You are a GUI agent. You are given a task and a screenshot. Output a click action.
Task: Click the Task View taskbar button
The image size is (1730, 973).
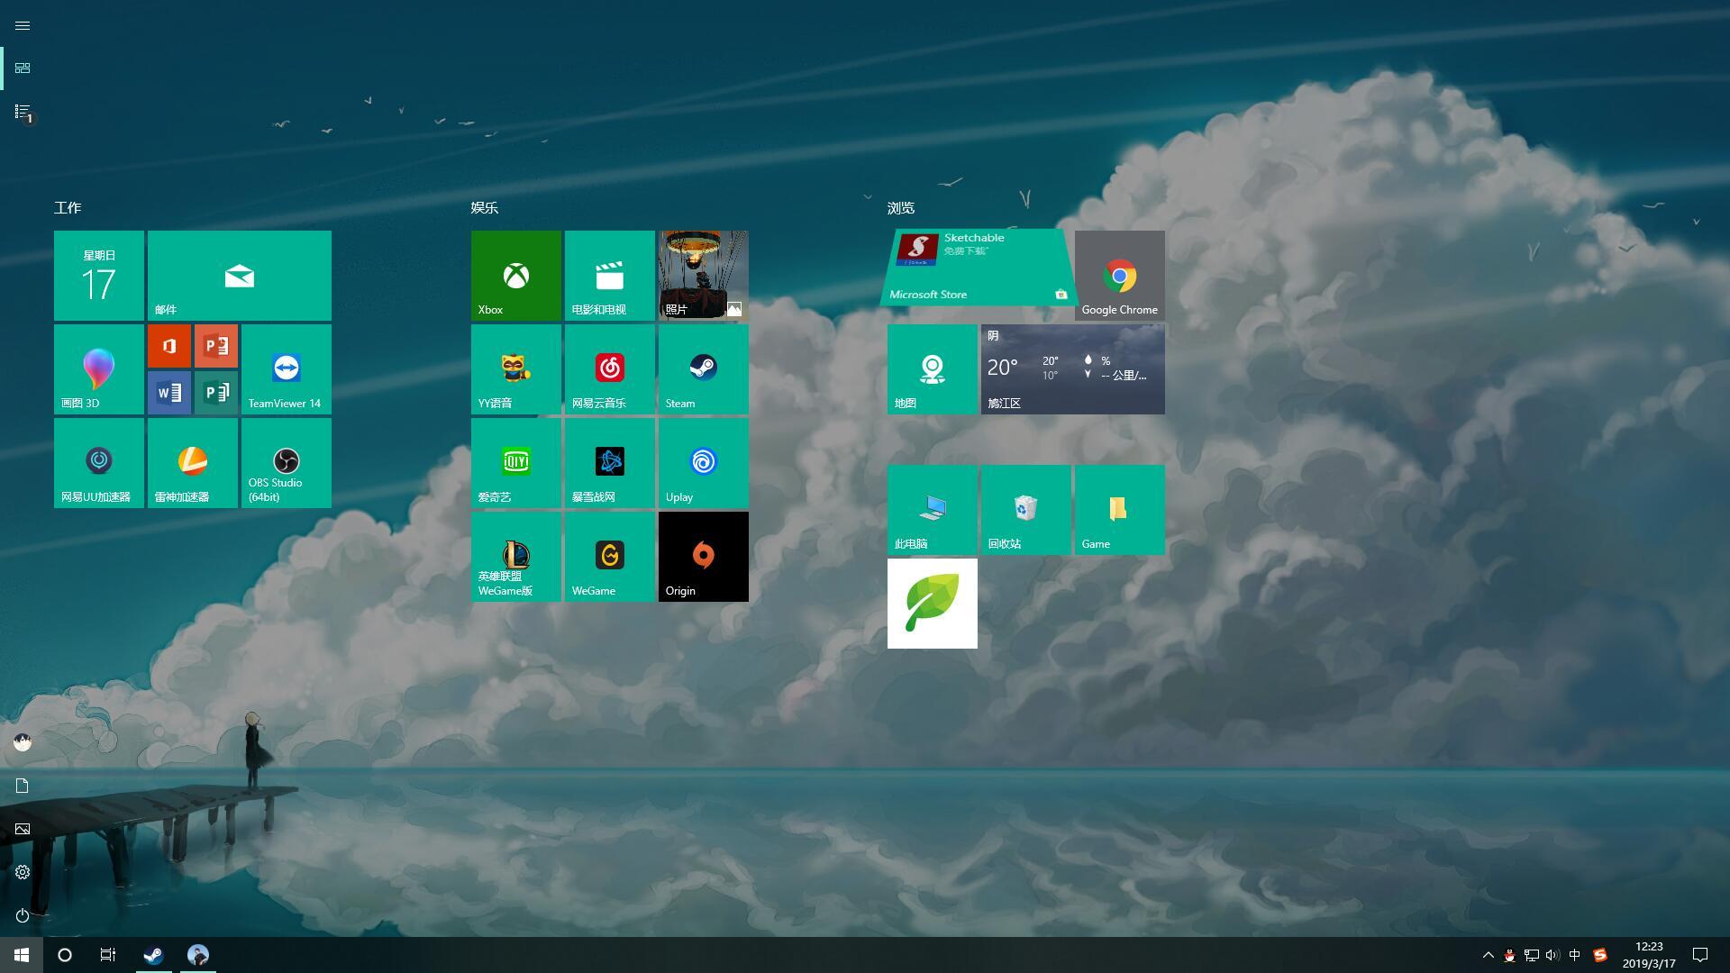108,955
